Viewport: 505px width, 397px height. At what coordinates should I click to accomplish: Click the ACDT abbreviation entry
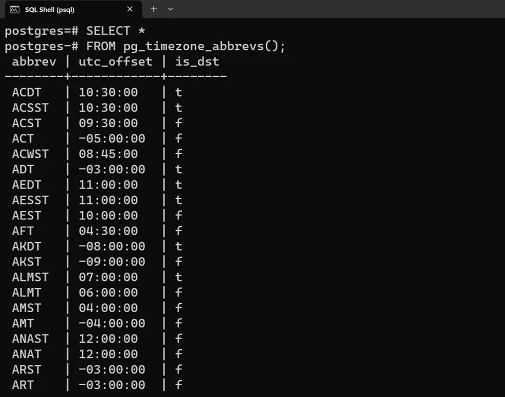[x=26, y=93]
